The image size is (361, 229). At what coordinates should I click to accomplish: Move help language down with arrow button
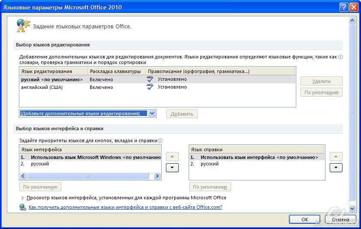[x=336, y=168]
